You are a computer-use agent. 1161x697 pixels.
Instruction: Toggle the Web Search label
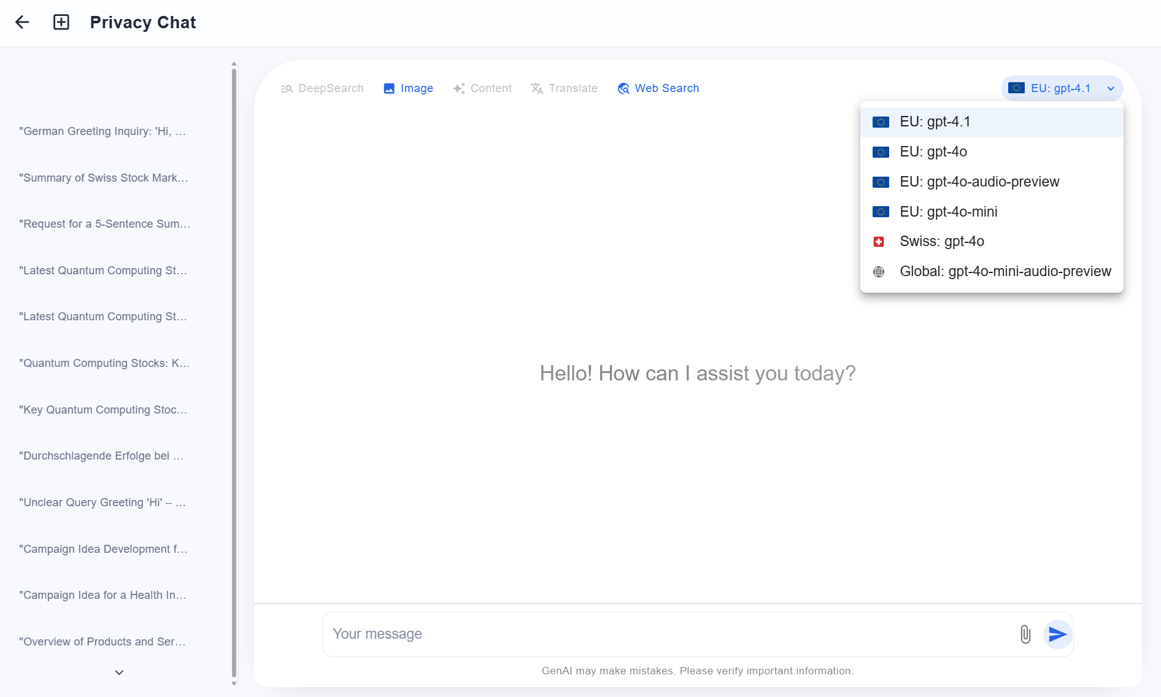[x=666, y=88]
